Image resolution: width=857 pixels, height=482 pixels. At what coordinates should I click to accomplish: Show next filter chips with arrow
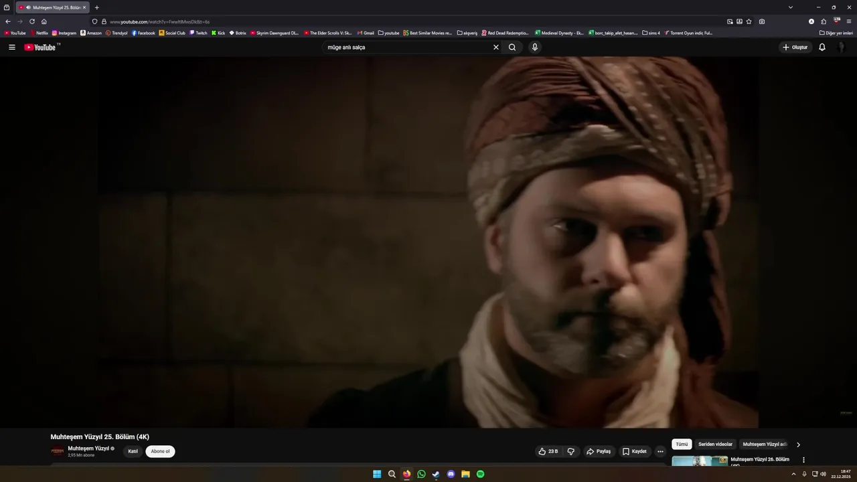(x=798, y=445)
